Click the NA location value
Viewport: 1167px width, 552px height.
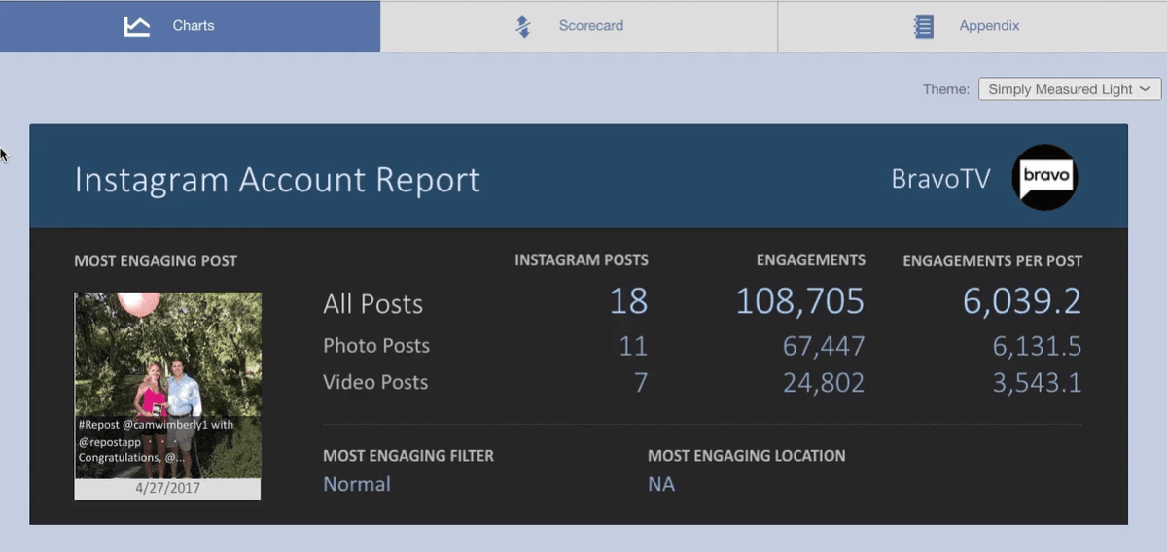pyautogui.click(x=661, y=484)
